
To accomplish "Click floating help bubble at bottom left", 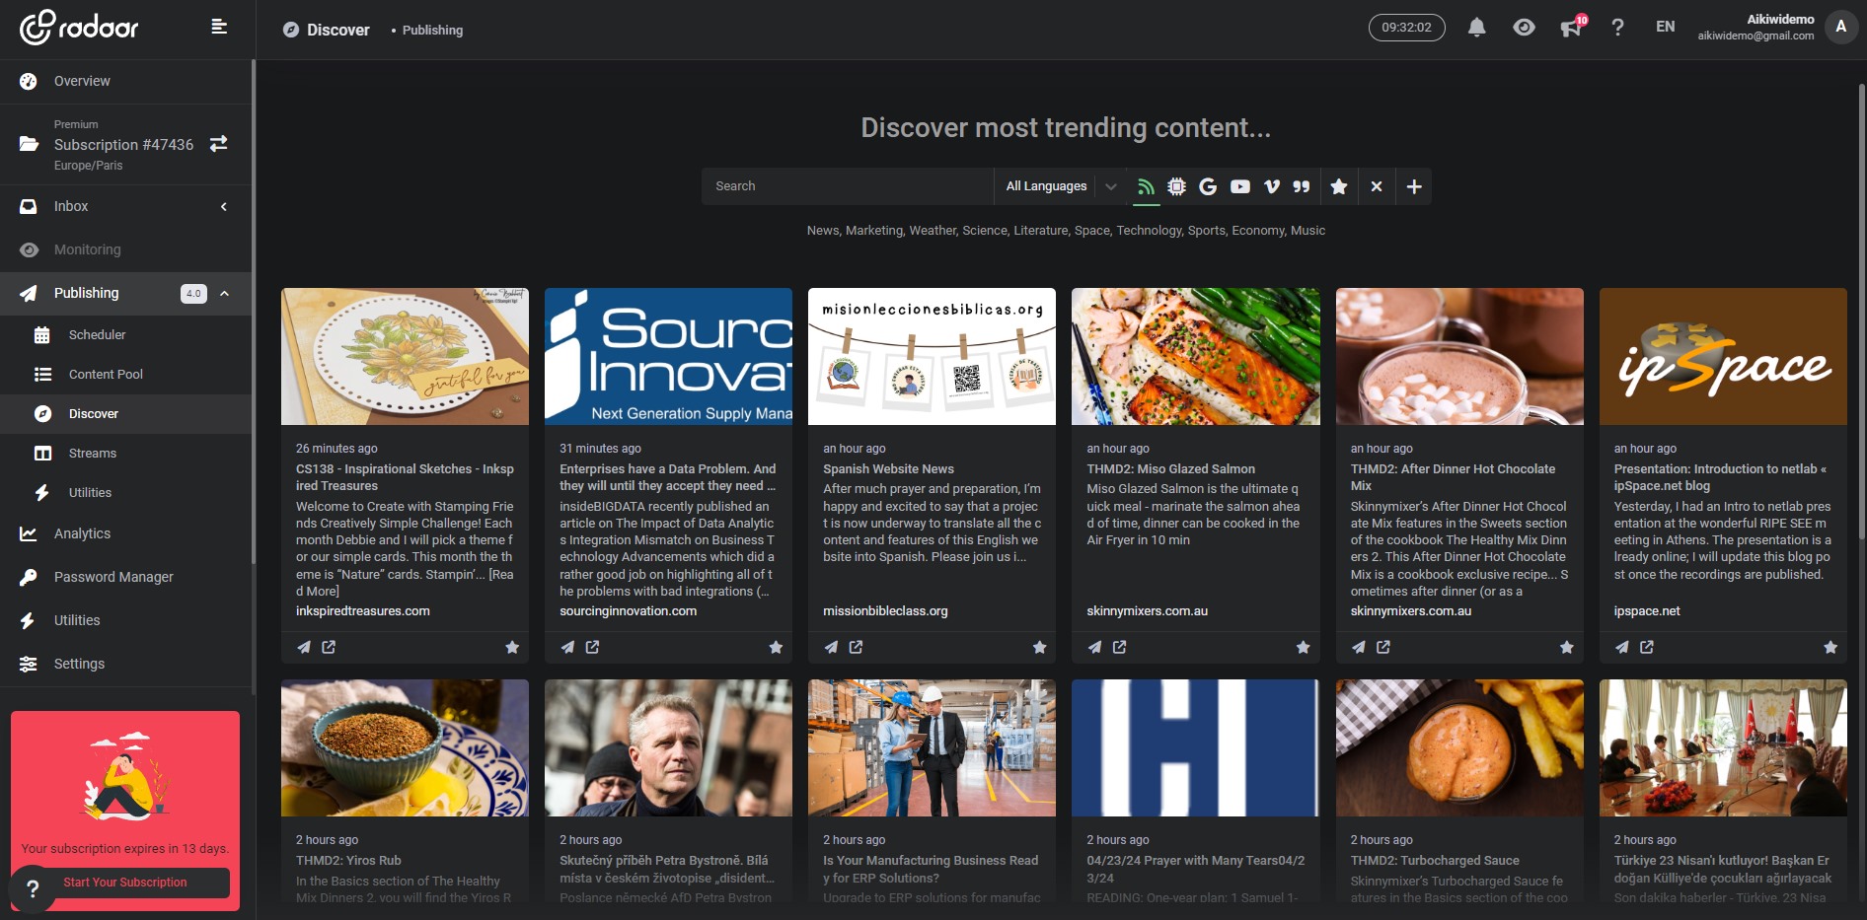I will pos(33,888).
